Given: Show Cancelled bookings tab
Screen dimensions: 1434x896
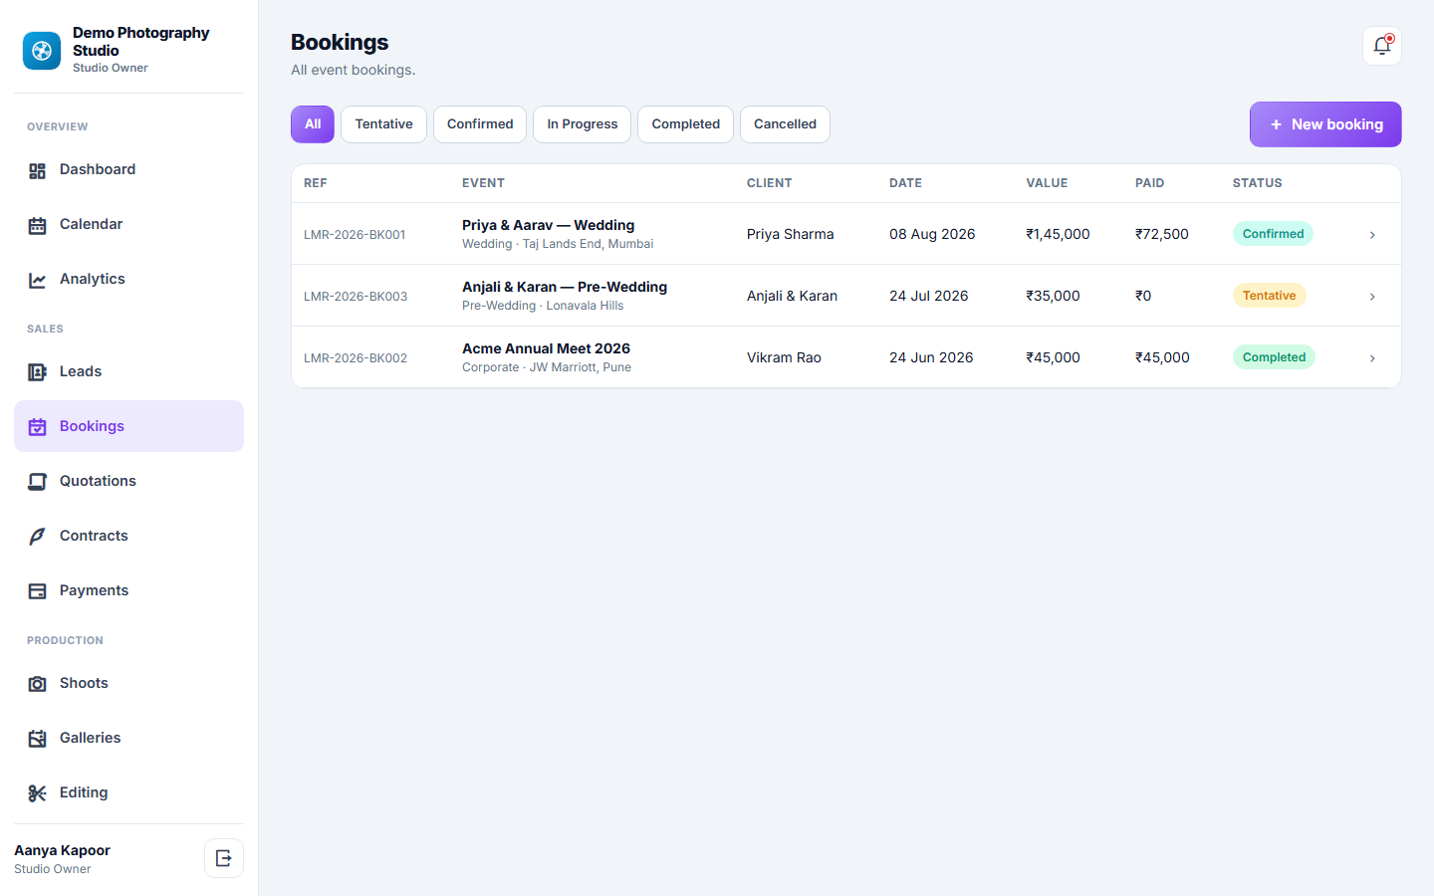Looking at the screenshot, I should click(785, 124).
